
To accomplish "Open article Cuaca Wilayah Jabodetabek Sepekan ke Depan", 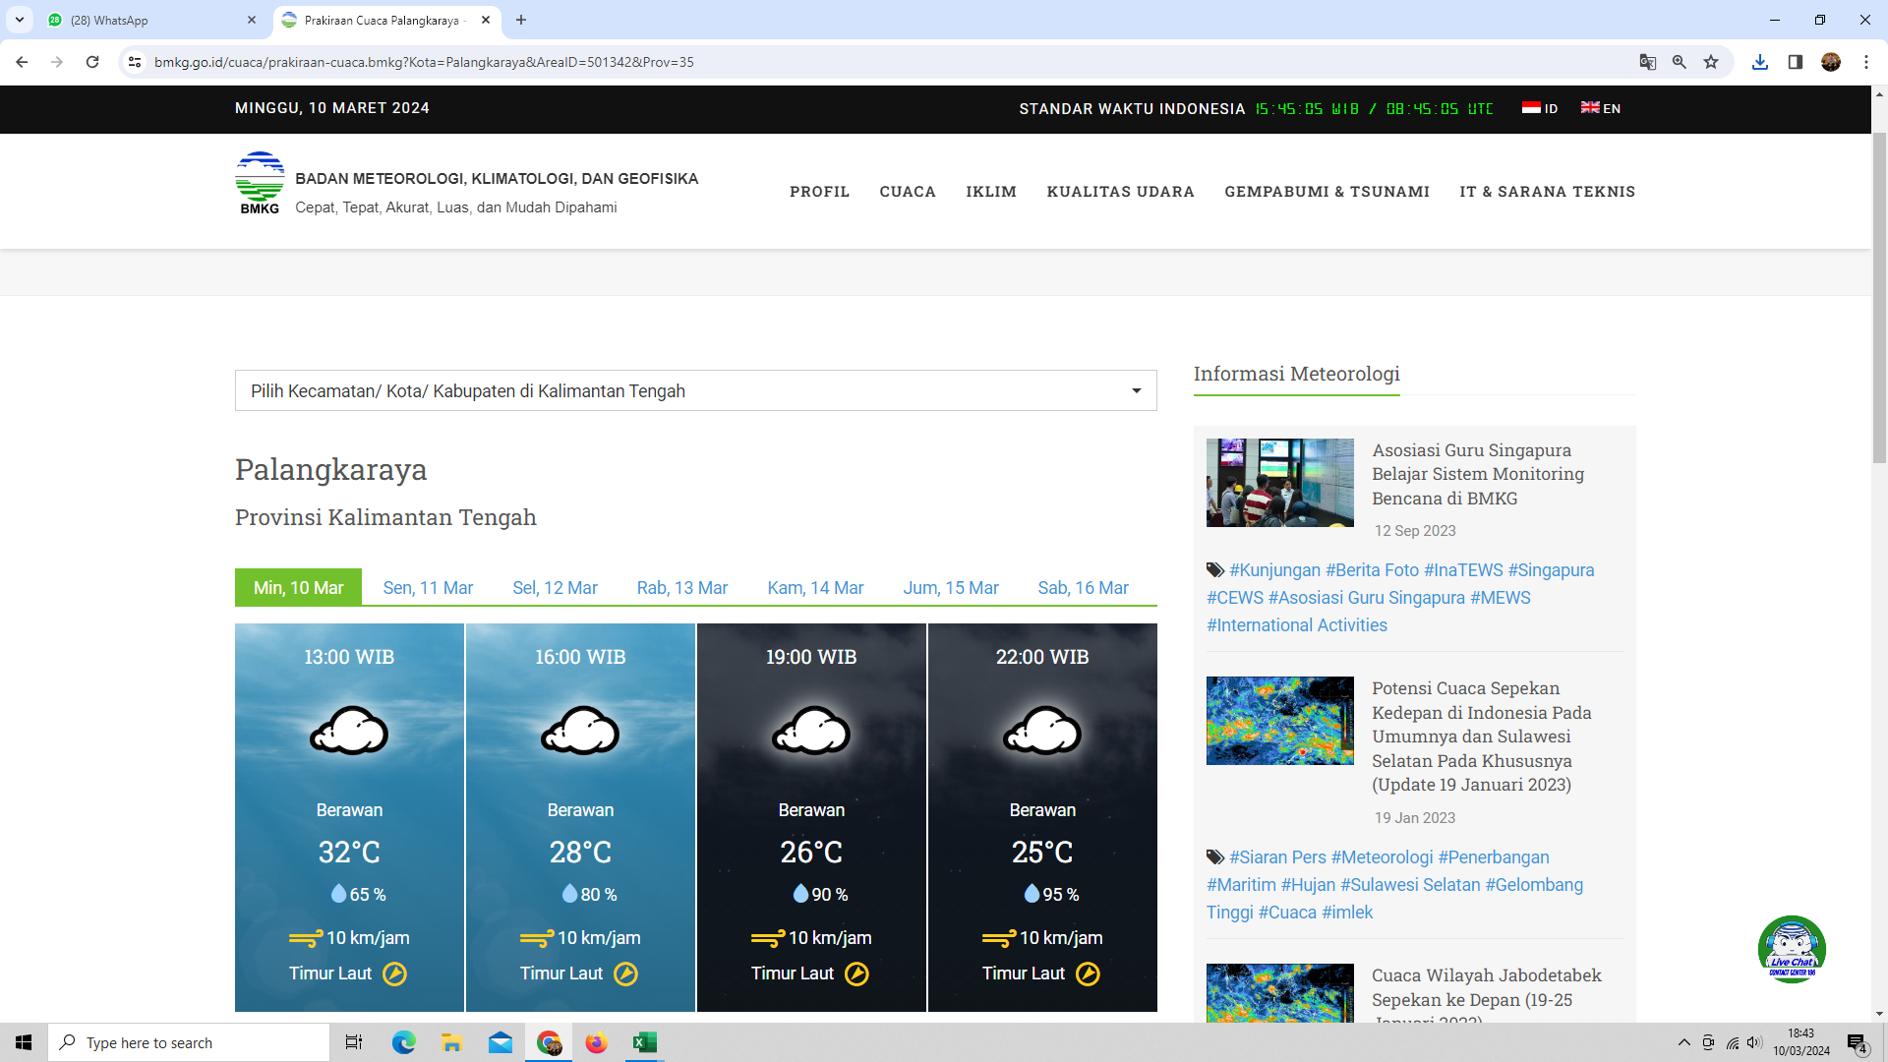I will pyautogui.click(x=1486, y=993).
